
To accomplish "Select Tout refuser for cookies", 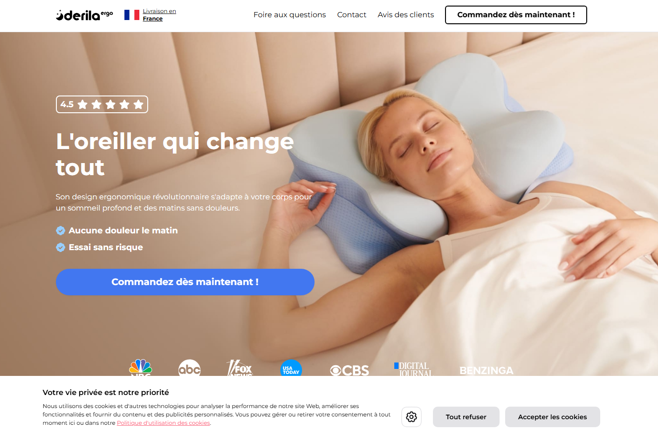I will pos(466,417).
